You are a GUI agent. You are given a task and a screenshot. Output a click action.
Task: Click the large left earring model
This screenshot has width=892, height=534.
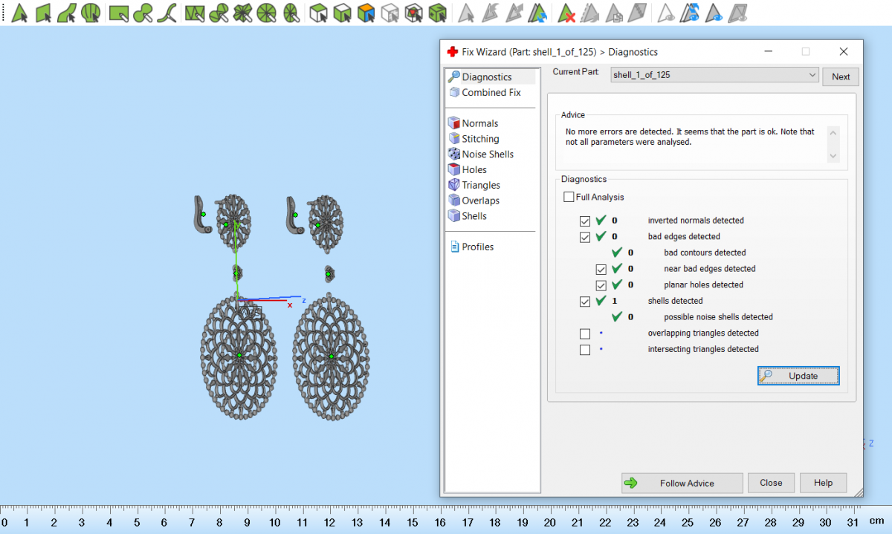coord(239,355)
